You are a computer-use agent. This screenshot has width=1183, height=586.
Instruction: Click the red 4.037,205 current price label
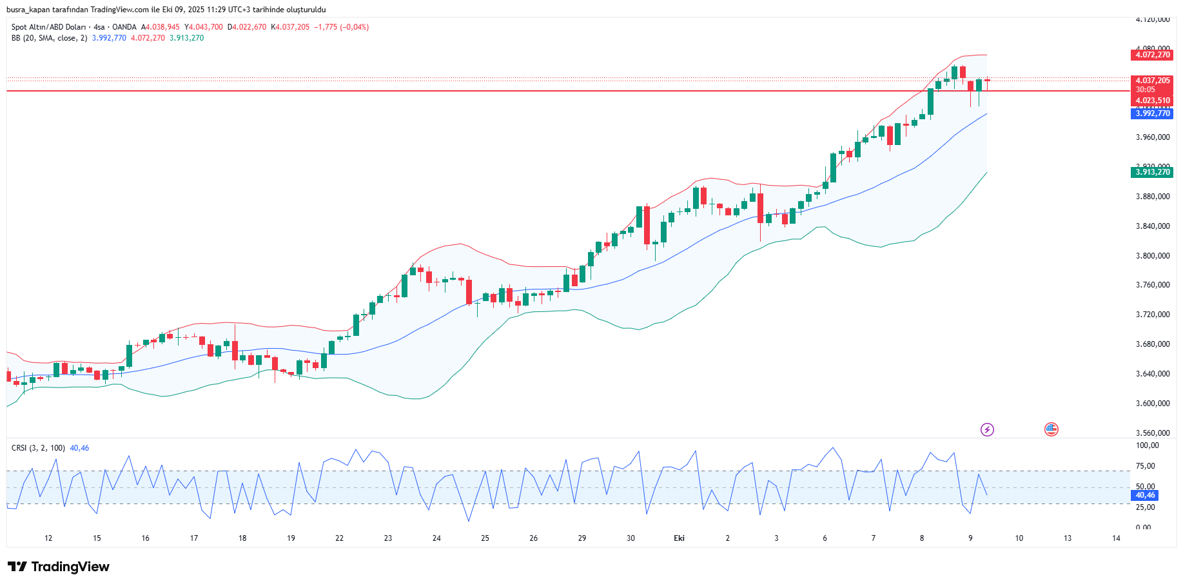1152,81
